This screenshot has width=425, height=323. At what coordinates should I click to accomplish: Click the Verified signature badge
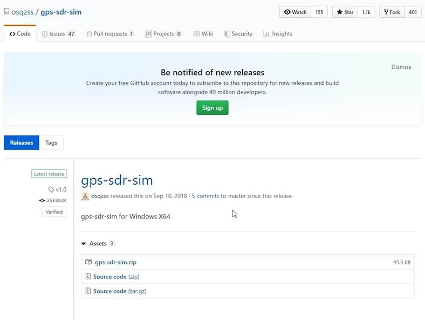pyautogui.click(x=54, y=212)
